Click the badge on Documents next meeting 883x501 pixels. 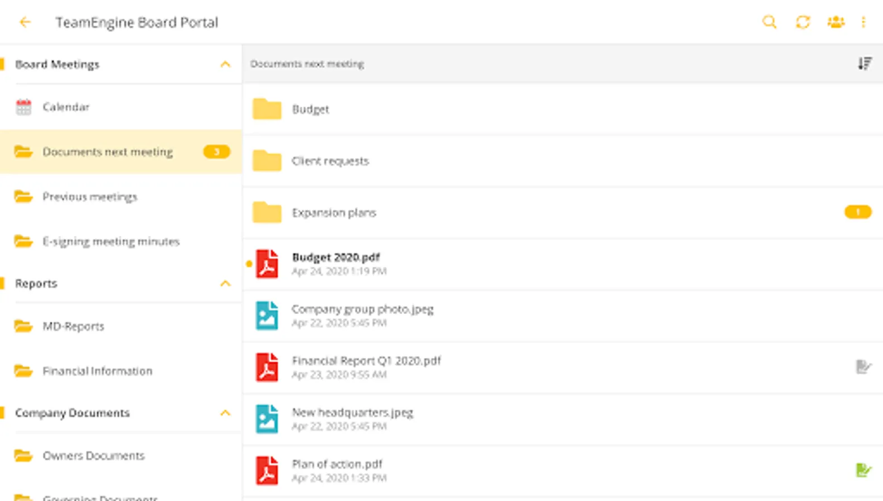216,152
